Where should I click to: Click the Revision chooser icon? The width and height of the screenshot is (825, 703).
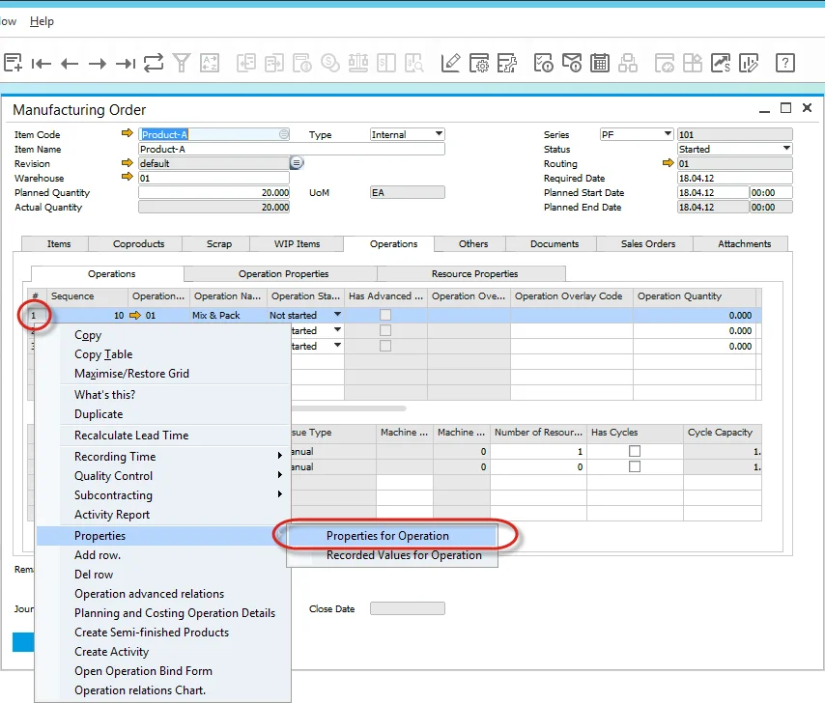tap(297, 163)
